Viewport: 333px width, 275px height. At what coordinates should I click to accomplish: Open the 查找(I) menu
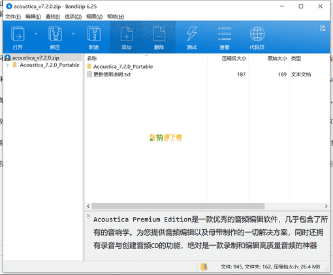53,17
